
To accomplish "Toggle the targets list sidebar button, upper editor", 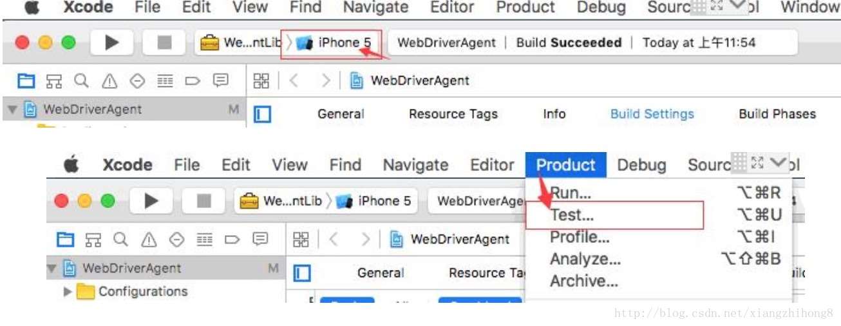I will (x=262, y=115).
